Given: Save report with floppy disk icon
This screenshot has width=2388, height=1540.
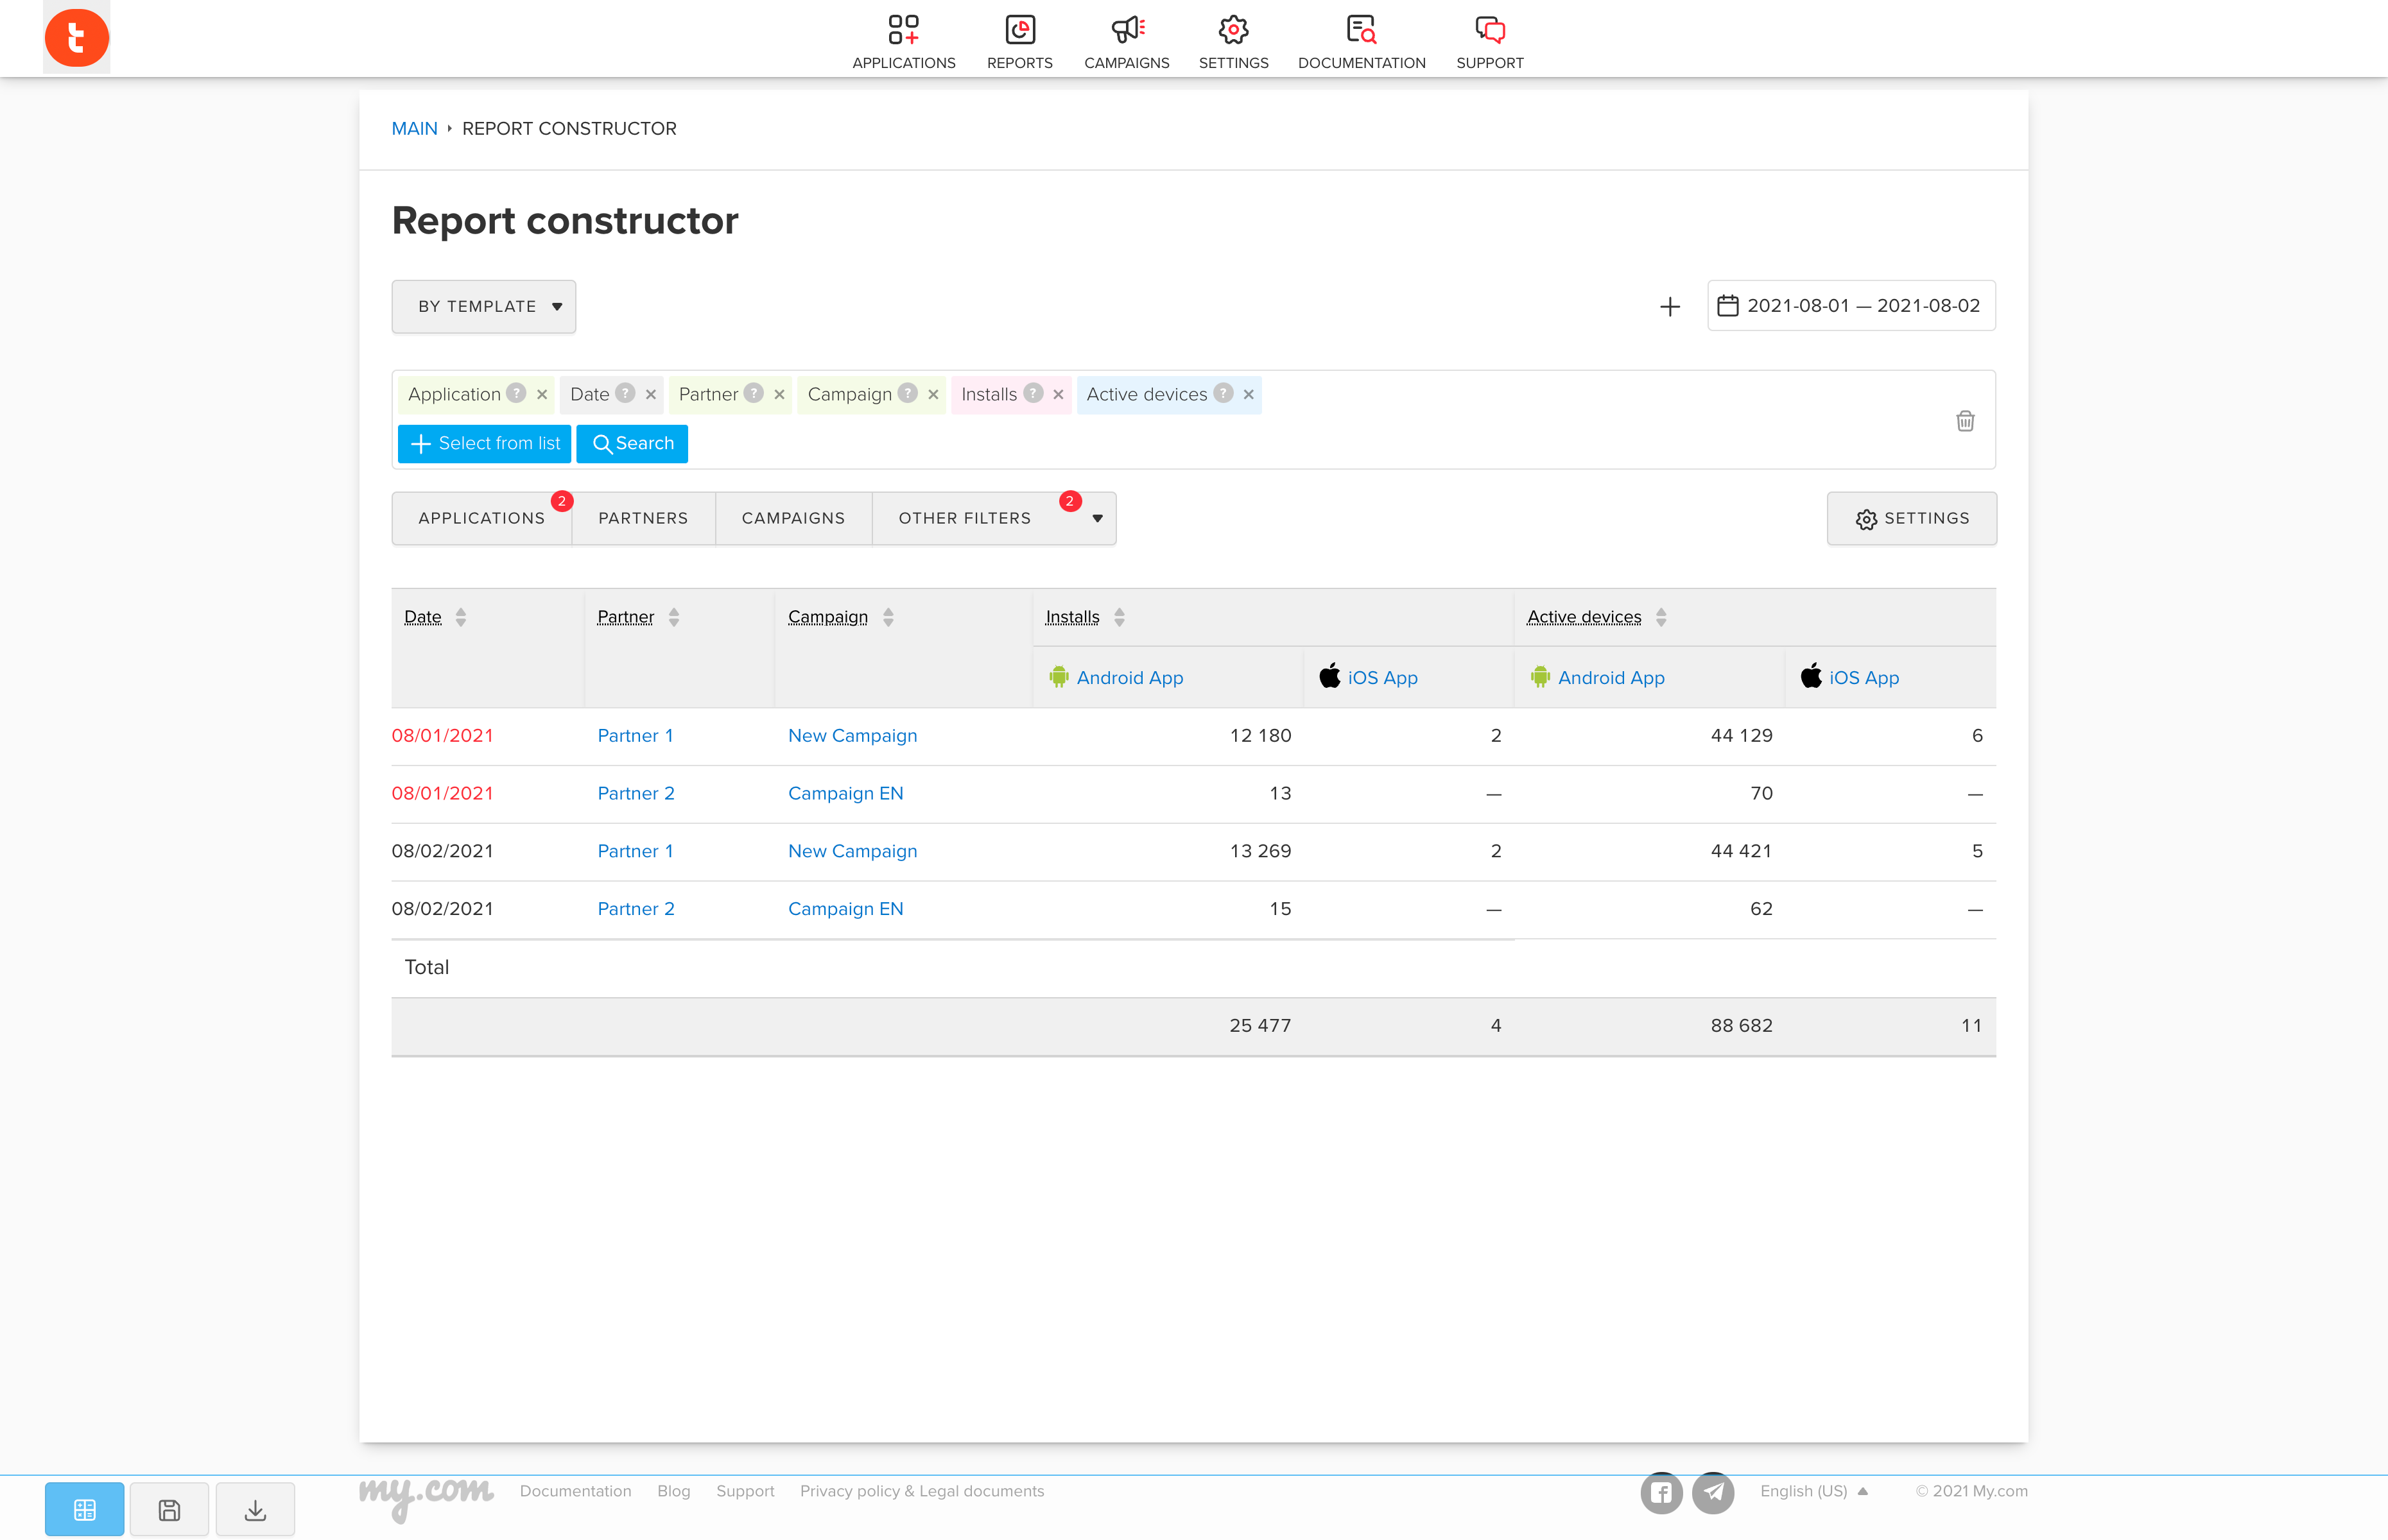Looking at the screenshot, I should (x=170, y=1509).
